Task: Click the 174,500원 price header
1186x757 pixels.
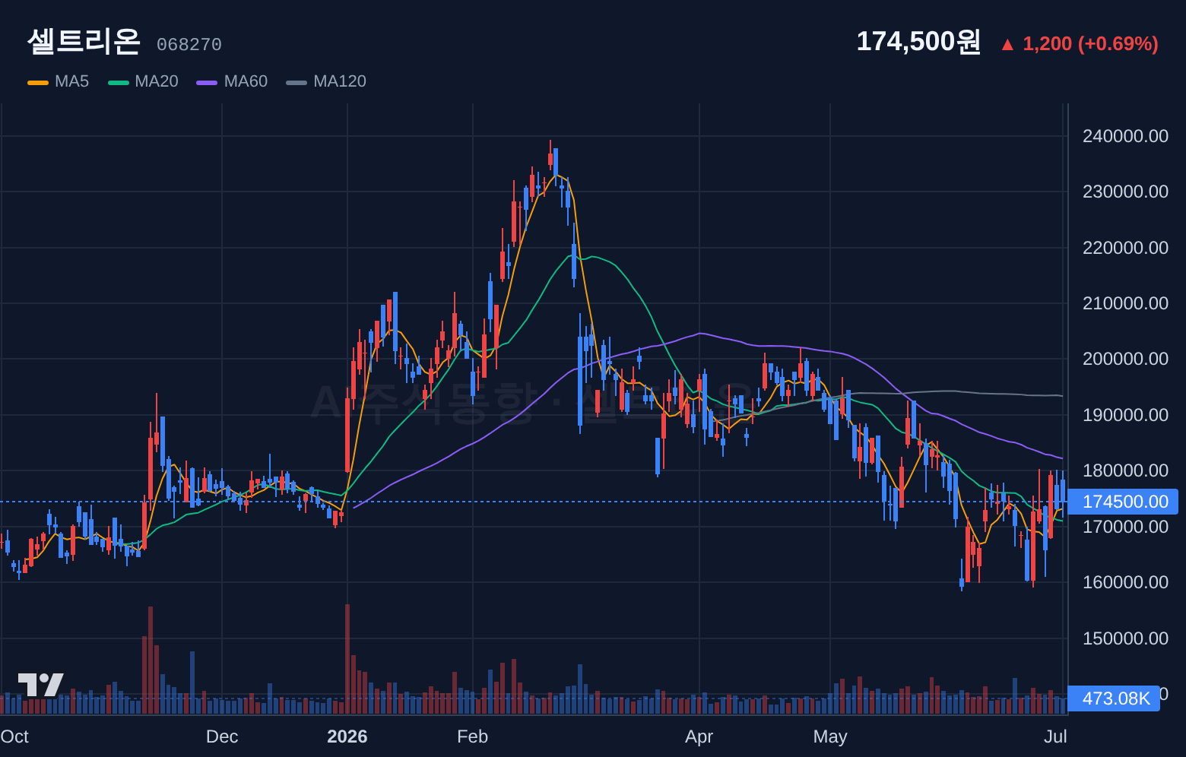Action: 918,42
